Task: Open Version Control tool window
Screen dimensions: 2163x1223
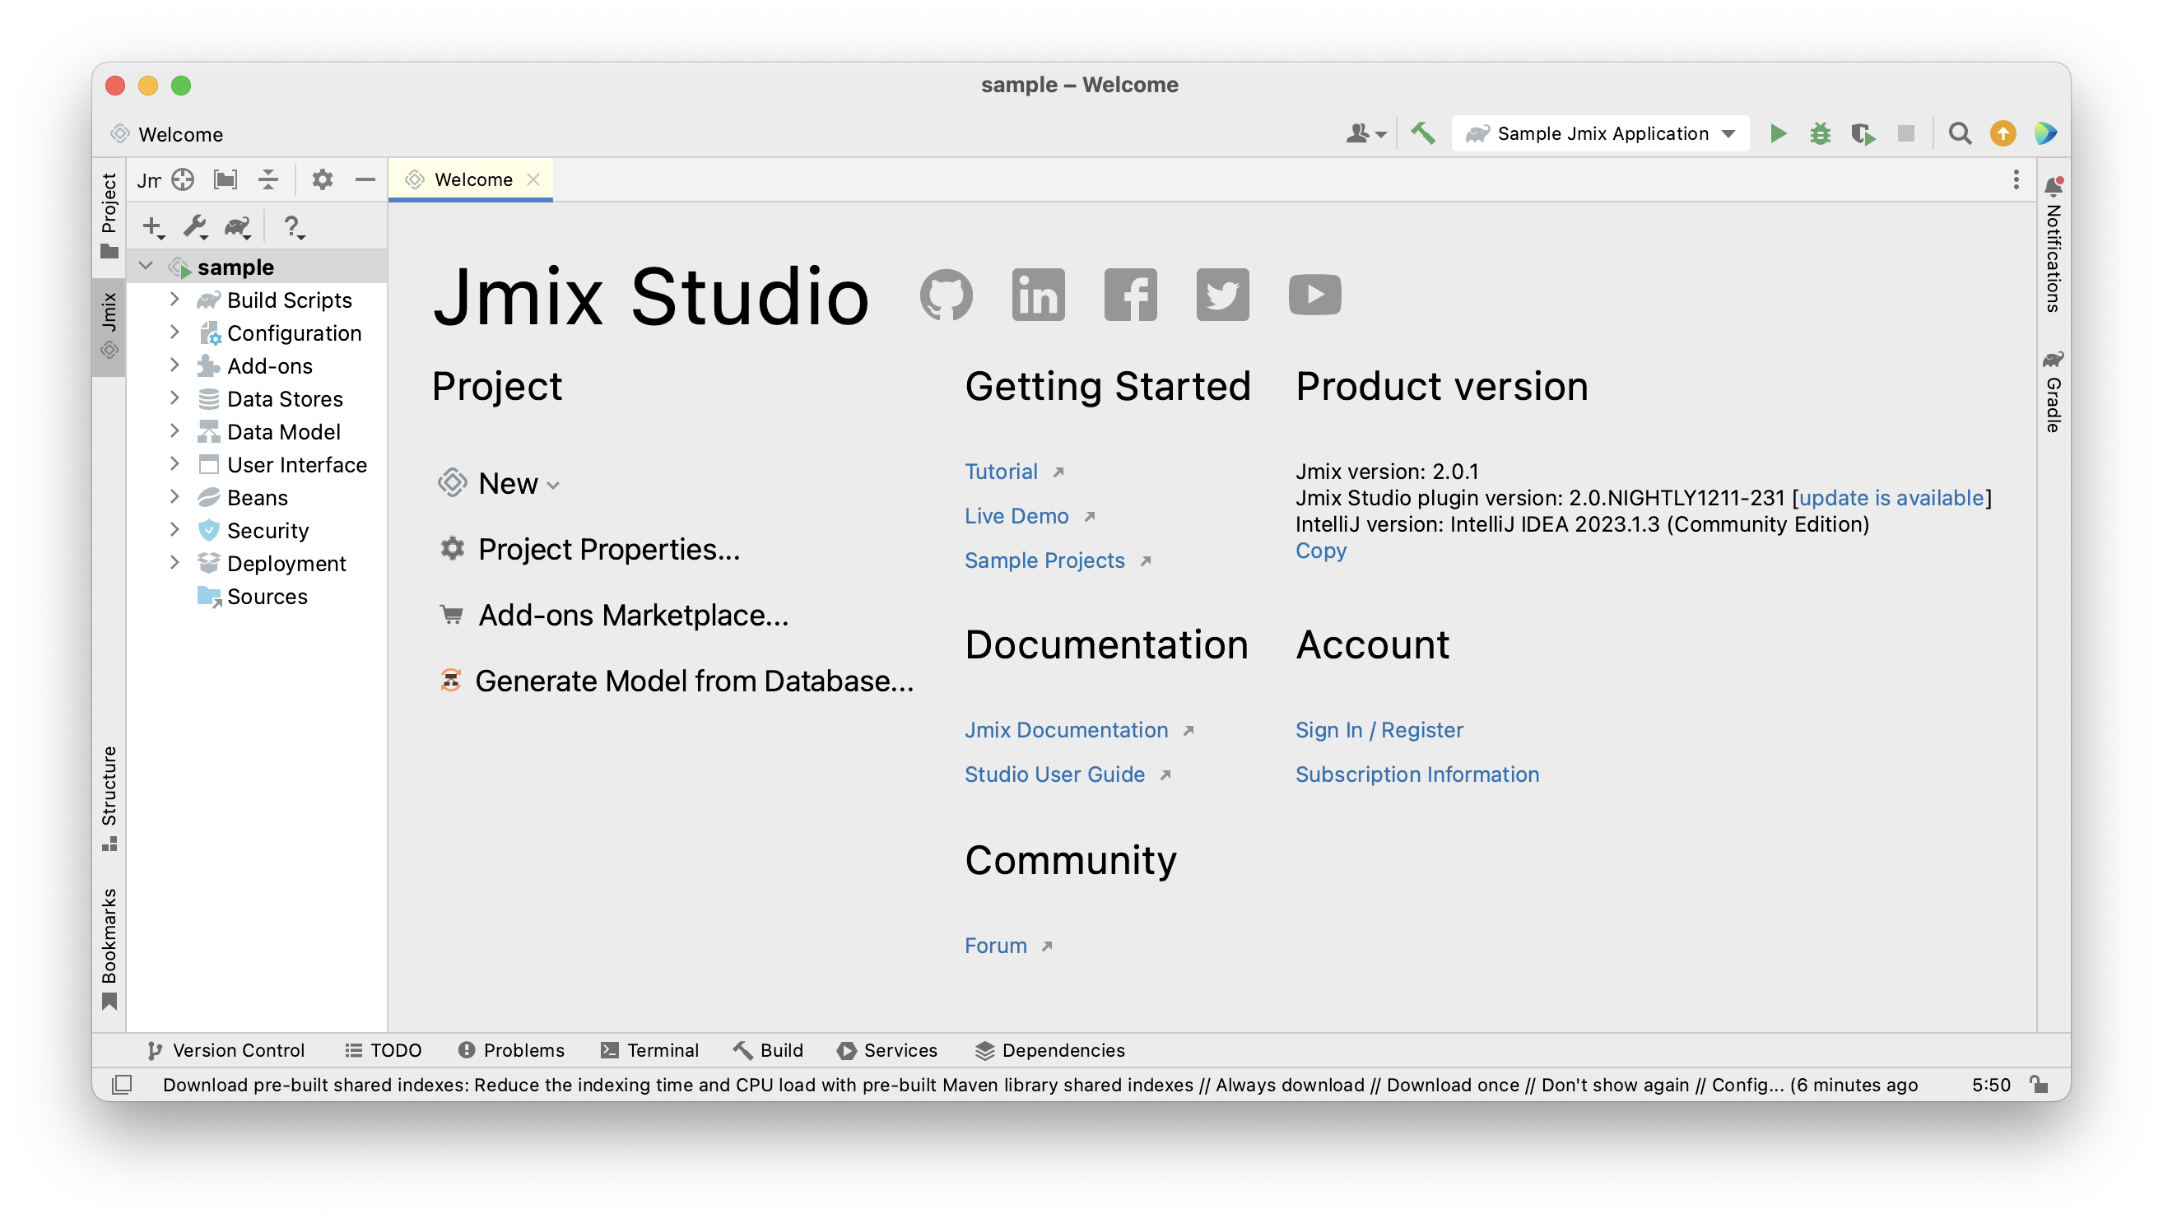Action: 226,1051
